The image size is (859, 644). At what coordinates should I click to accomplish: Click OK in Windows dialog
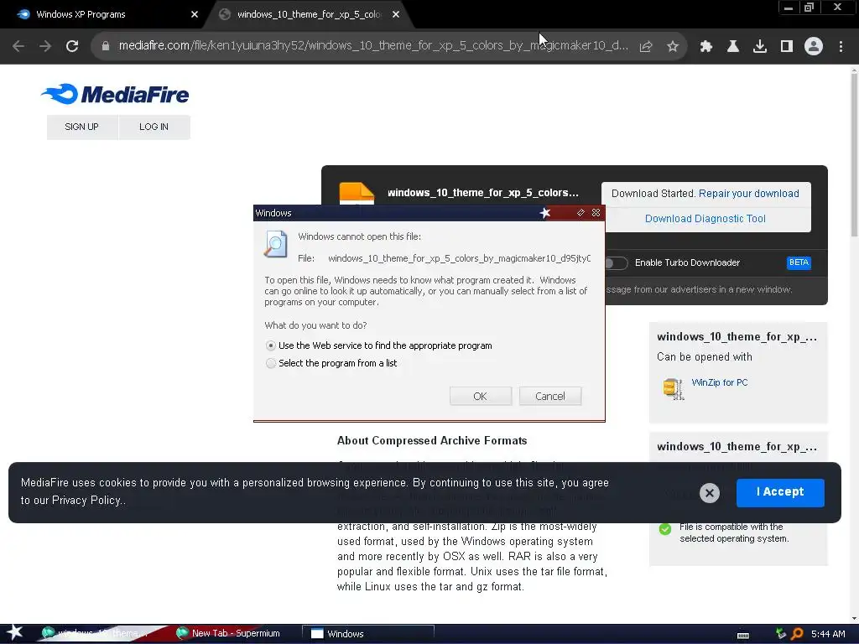point(481,396)
